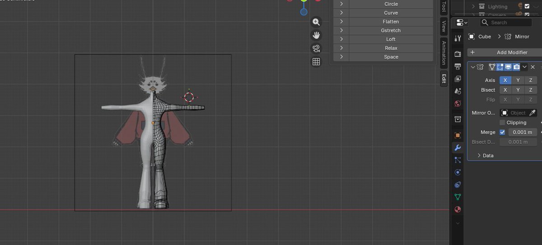This screenshot has width=542, height=245.
Task: Run the Space LoopTools button
Action: tap(391, 57)
